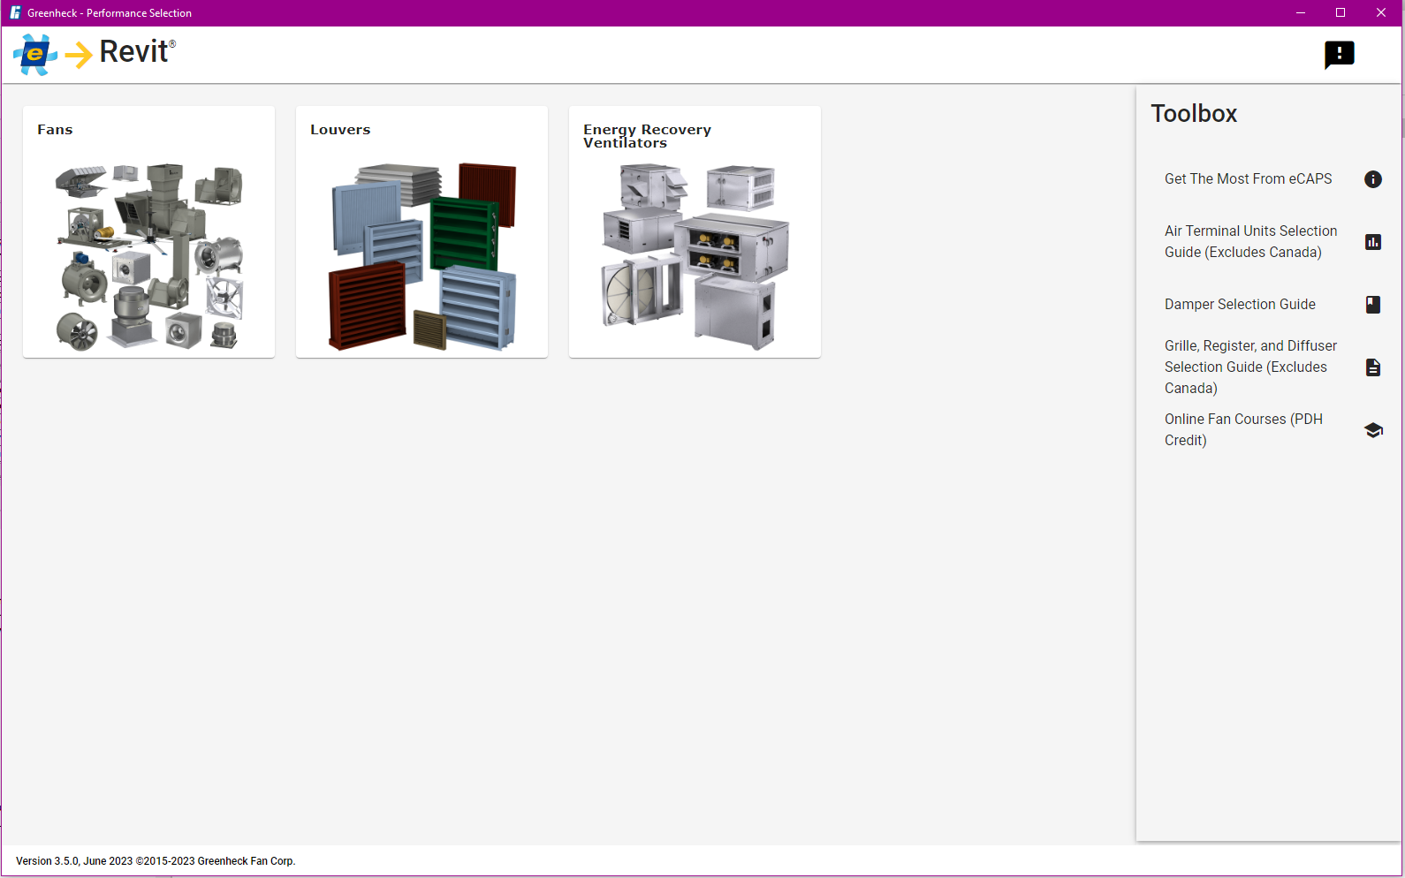This screenshot has width=1405, height=878.
Task: Maximize the Greenheck window
Action: point(1340,12)
